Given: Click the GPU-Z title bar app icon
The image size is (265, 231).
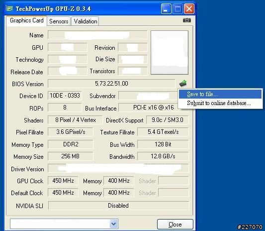Looking at the screenshot, I should point(9,8).
